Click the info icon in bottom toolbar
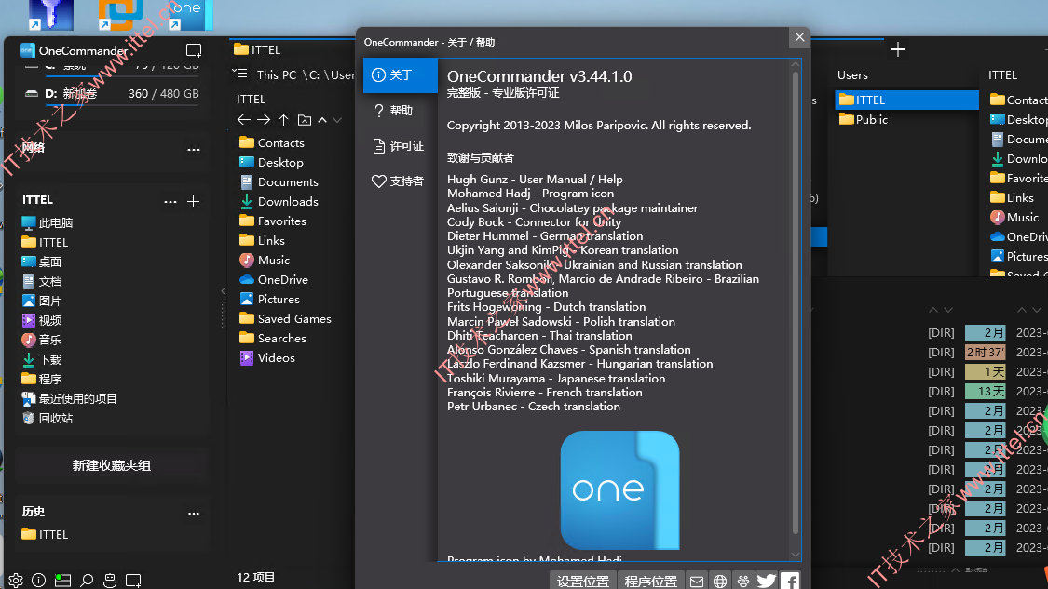 click(39, 581)
